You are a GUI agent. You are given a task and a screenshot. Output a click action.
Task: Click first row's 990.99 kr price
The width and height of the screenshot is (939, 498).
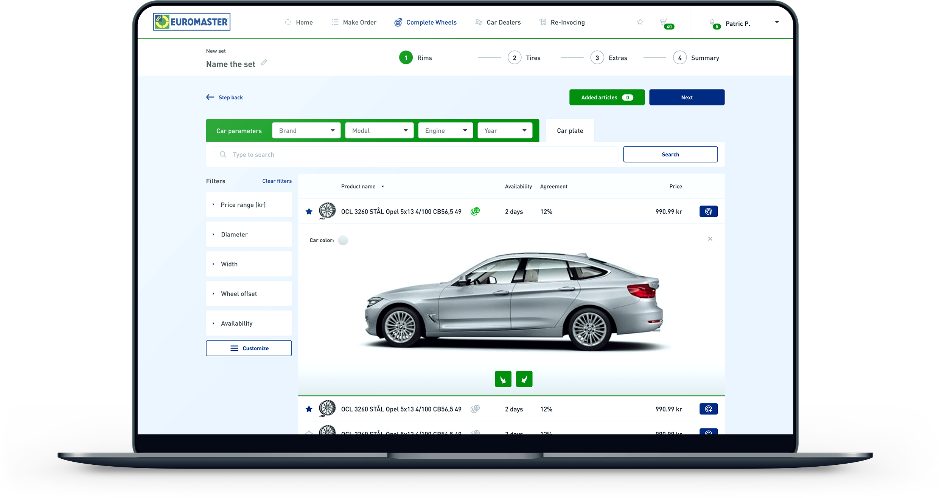click(668, 212)
